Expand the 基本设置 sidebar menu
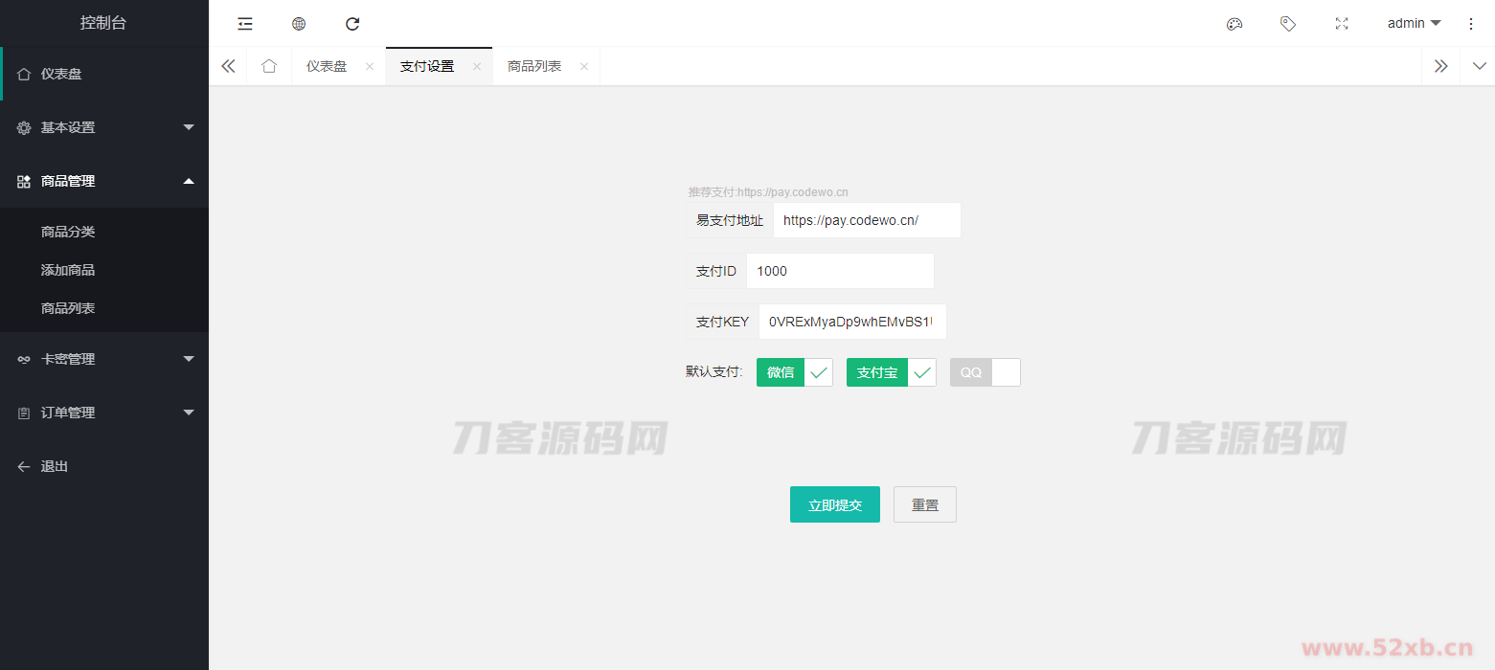1495x670 pixels. pos(103,127)
